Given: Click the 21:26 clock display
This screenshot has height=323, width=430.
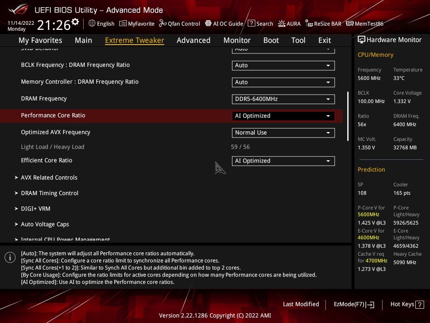Looking at the screenshot, I should click(x=54, y=25).
